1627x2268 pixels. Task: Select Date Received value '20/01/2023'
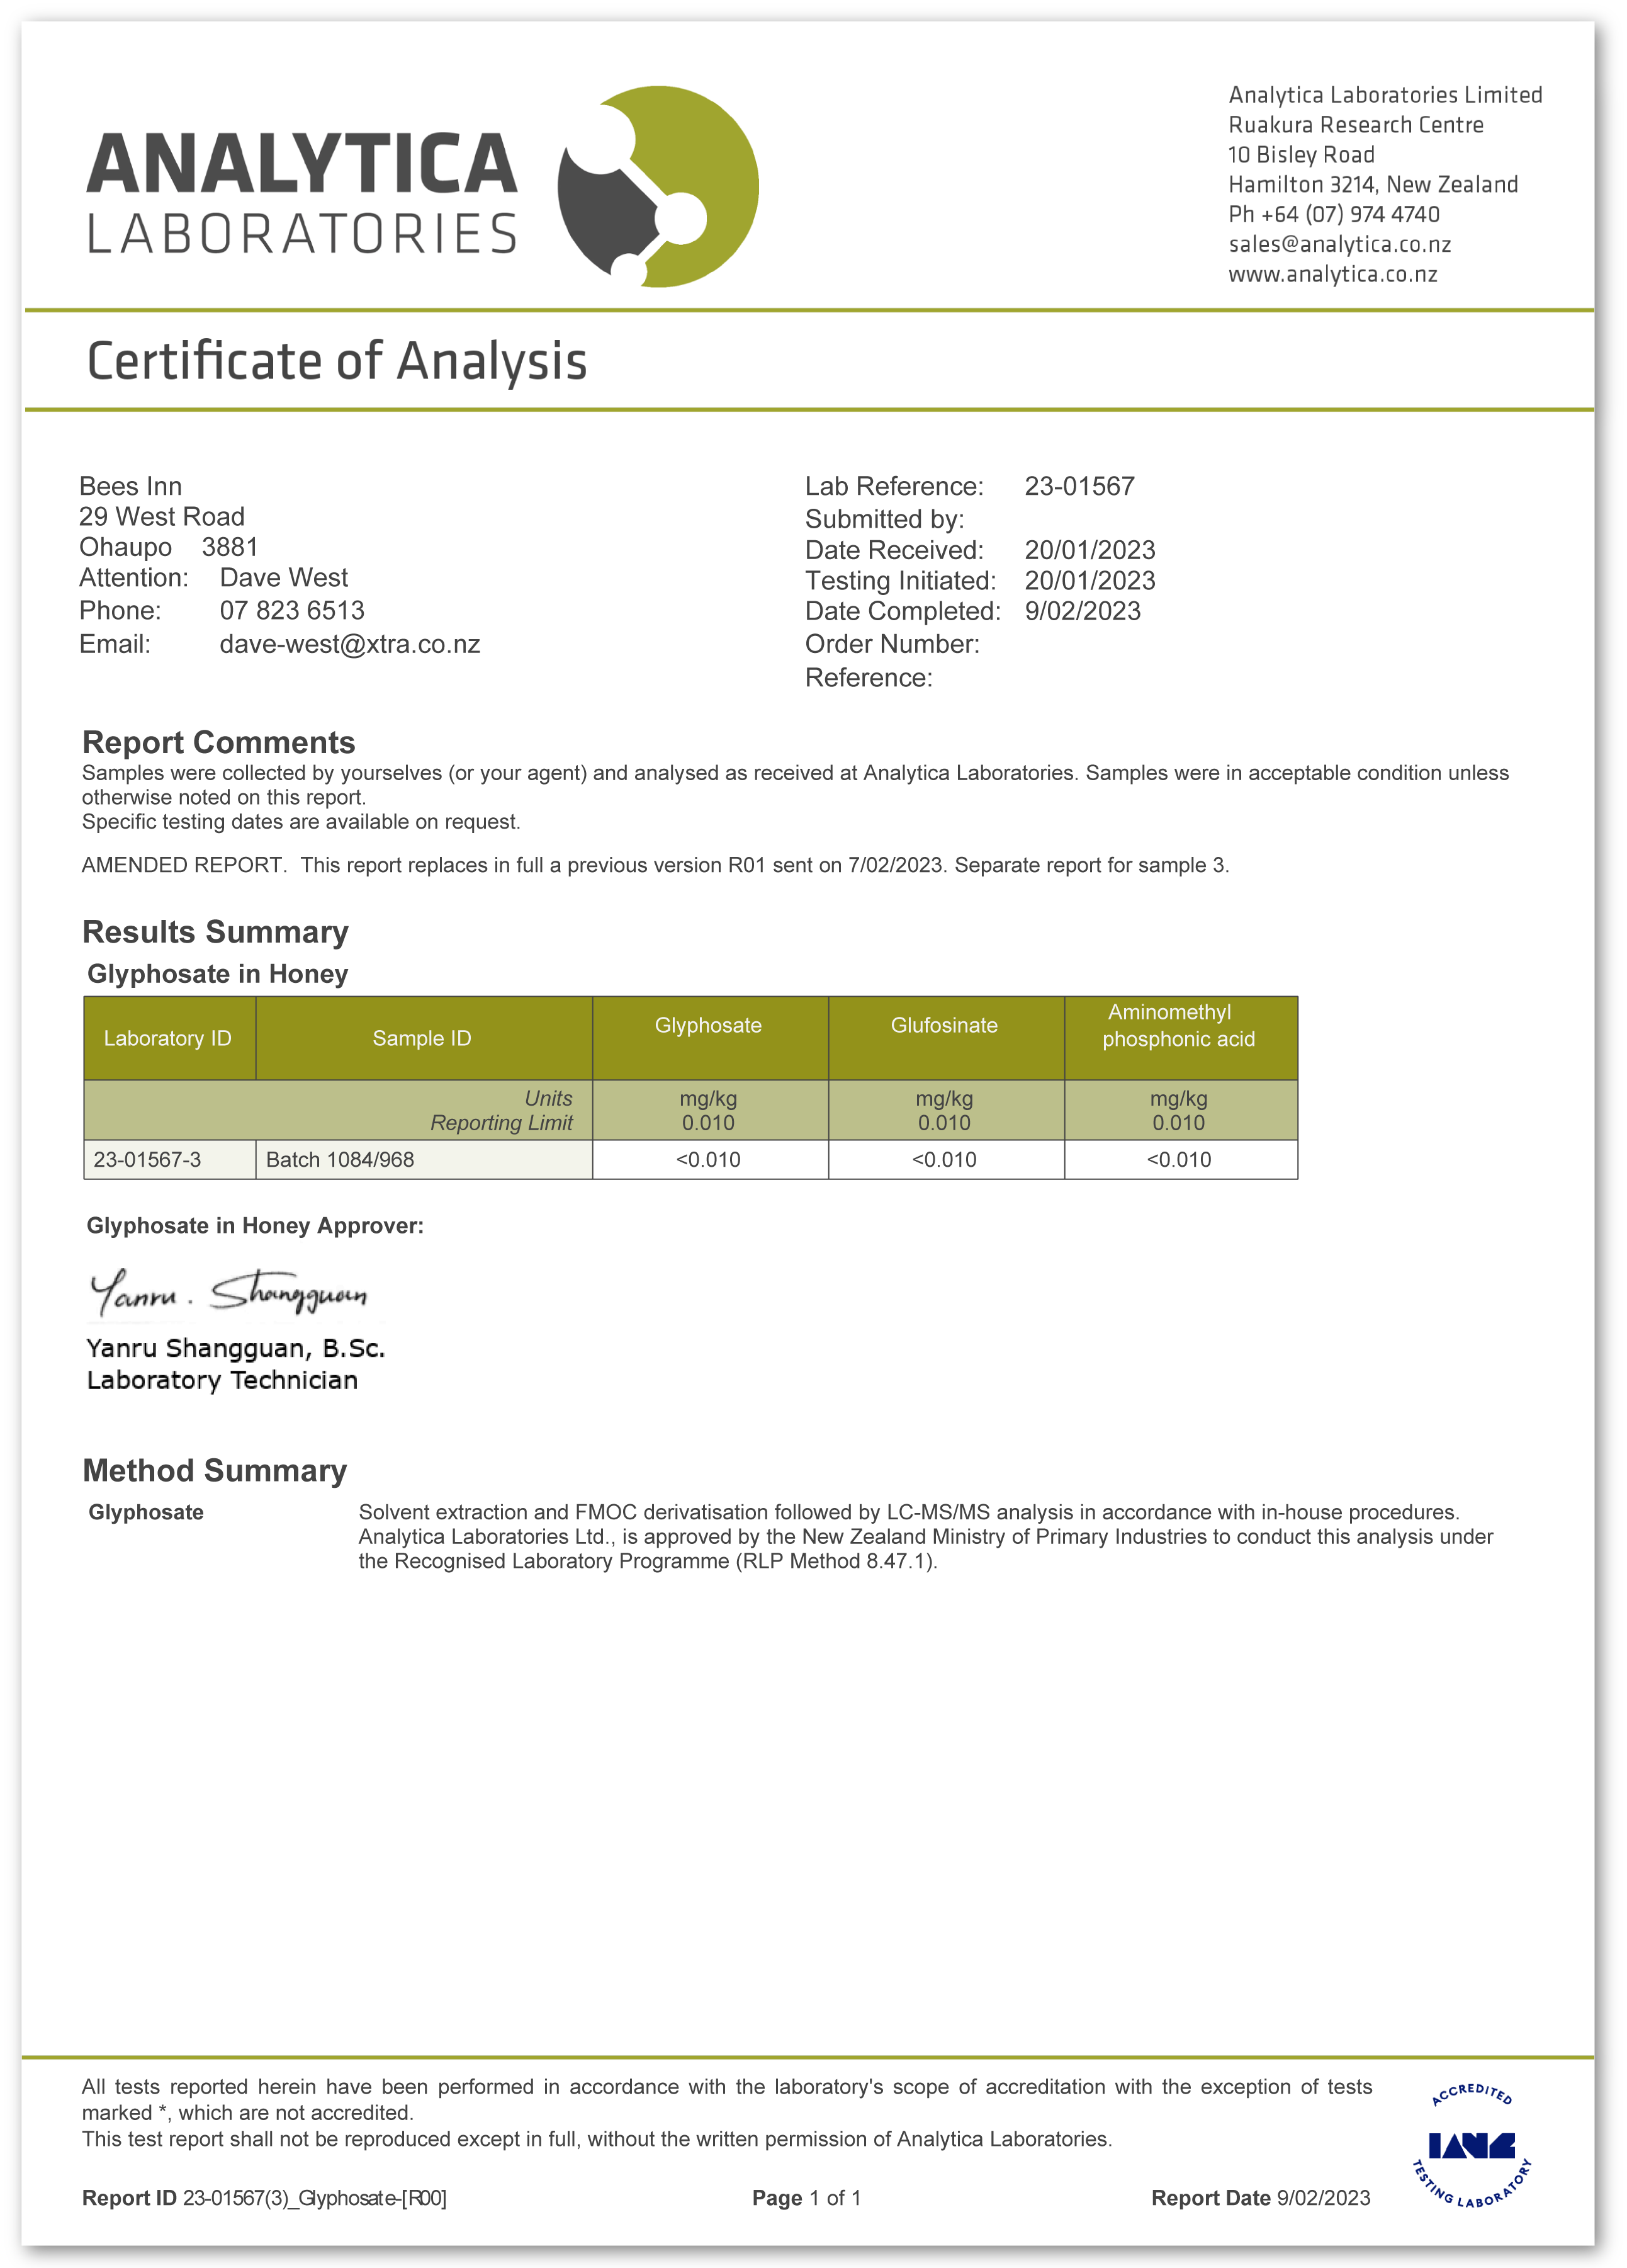pyautogui.click(x=1089, y=550)
